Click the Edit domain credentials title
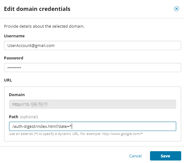Image resolution: width=184 pixels, height=163 pixels. pos(37,9)
